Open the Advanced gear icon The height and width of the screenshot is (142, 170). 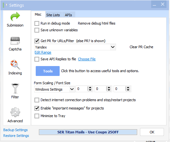[x=15, y=112]
